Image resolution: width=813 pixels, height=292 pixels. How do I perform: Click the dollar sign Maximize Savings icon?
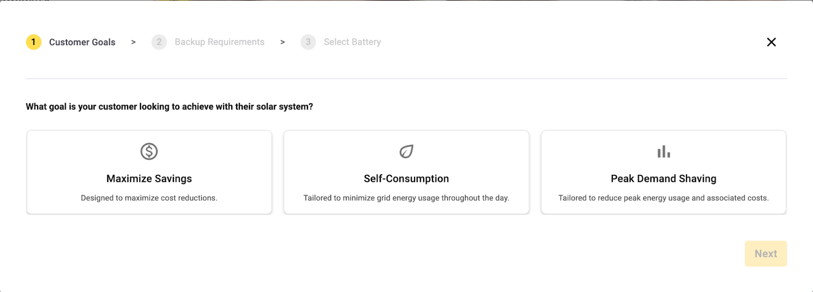[x=149, y=151]
